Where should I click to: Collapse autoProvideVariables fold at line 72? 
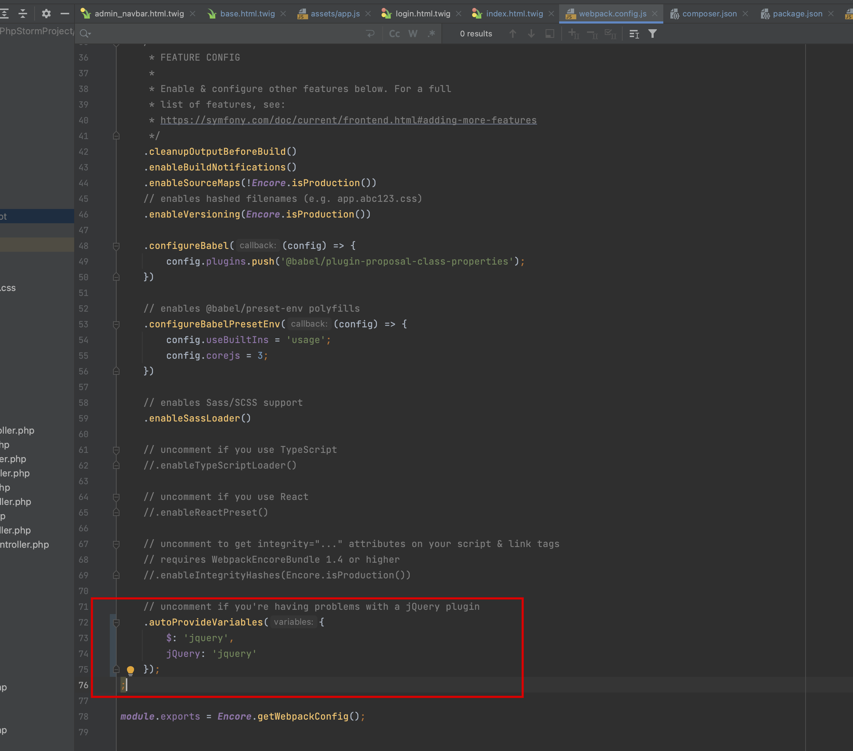click(117, 623)
